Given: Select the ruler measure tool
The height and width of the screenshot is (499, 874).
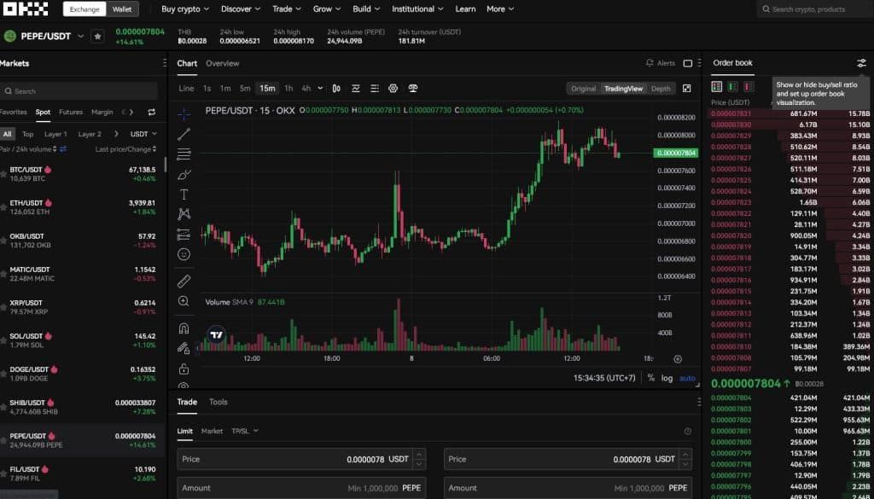Looking at the screenshot, I should coord(184,281).
